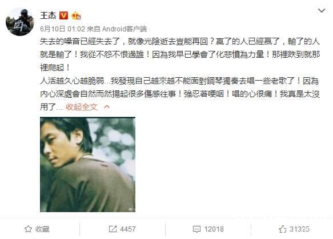Click the post body text paragraph

pos(180,74)
